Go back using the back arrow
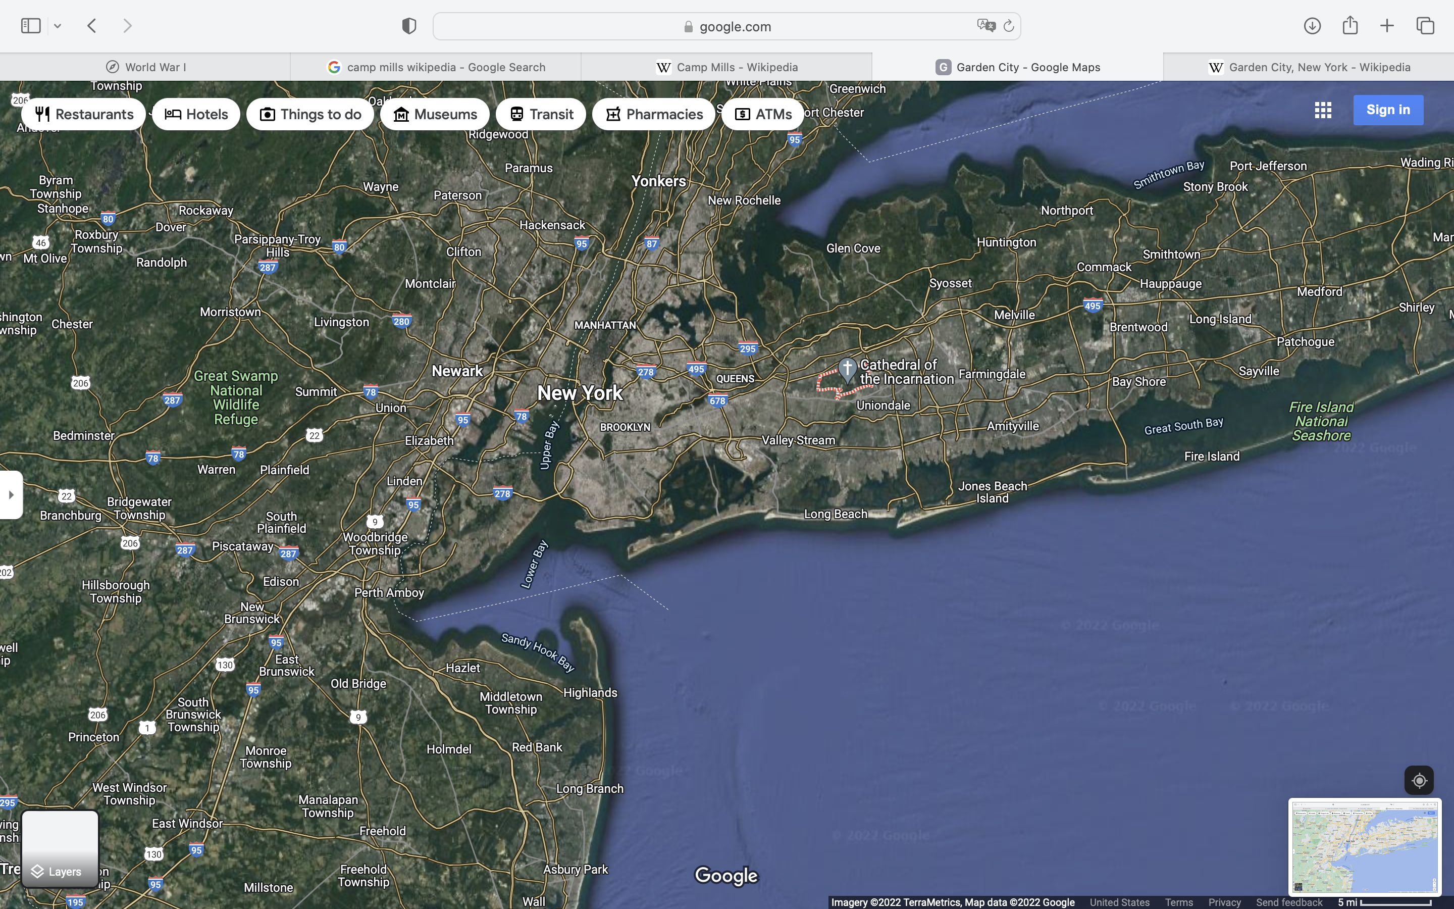 [x=92, y=26]
